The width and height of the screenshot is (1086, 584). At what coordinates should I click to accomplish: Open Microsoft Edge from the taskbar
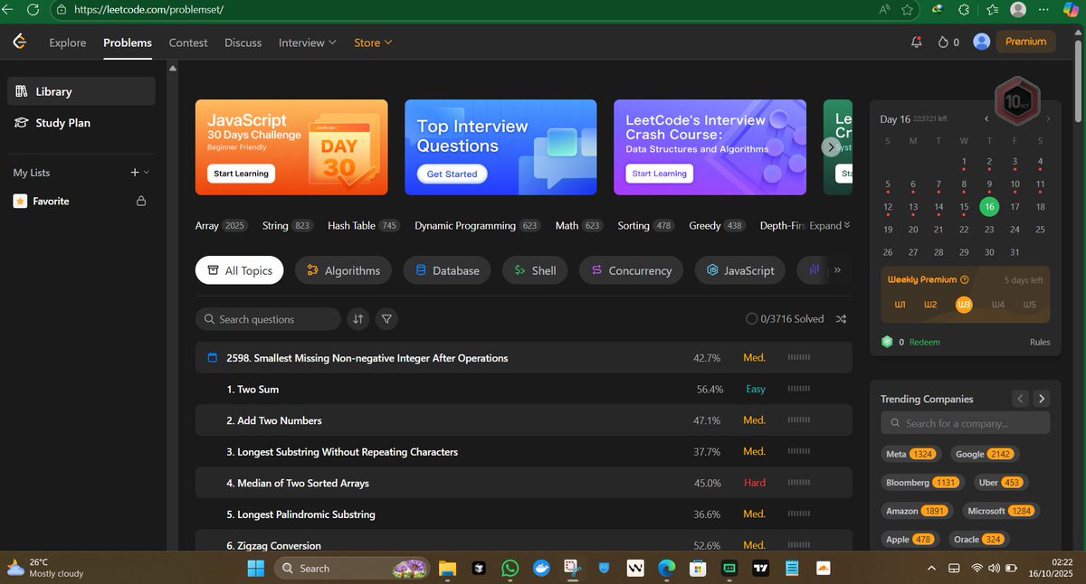click(666, 568)
